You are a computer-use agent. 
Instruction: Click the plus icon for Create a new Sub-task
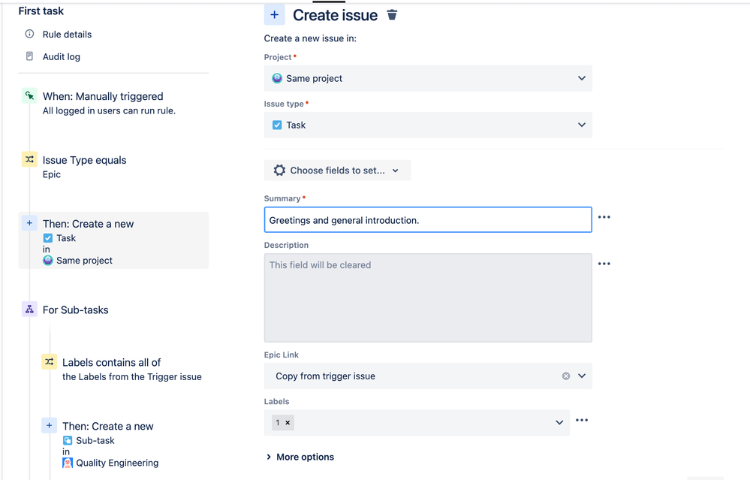(50, 425)
